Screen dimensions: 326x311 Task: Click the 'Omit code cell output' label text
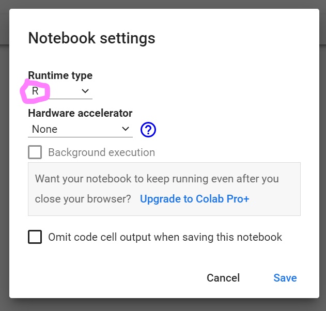165,237
